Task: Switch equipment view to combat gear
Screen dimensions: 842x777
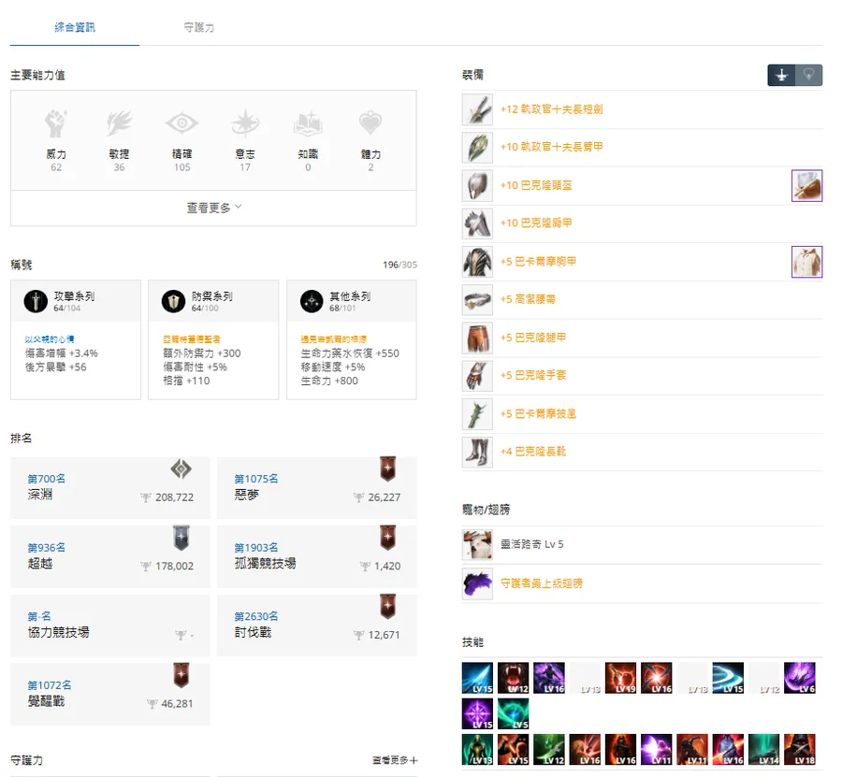Action: click(x=781, y=75)
